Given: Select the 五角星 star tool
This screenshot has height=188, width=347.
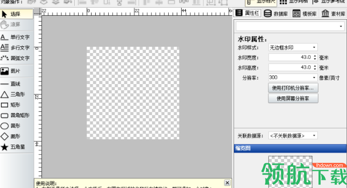Looking at the screenshot, I should click(16, 147).
